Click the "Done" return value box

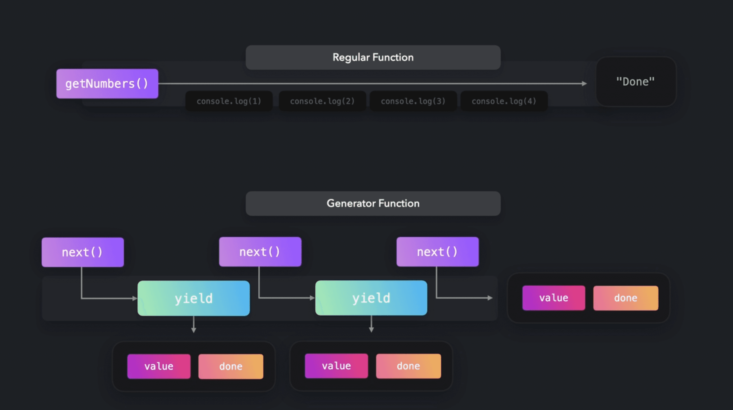coord(636,82)
